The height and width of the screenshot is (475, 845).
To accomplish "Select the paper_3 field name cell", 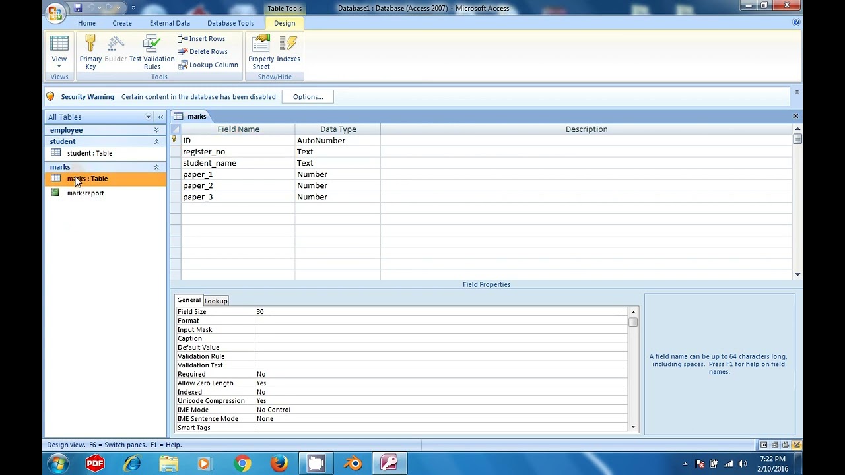I will click(238, 197).
